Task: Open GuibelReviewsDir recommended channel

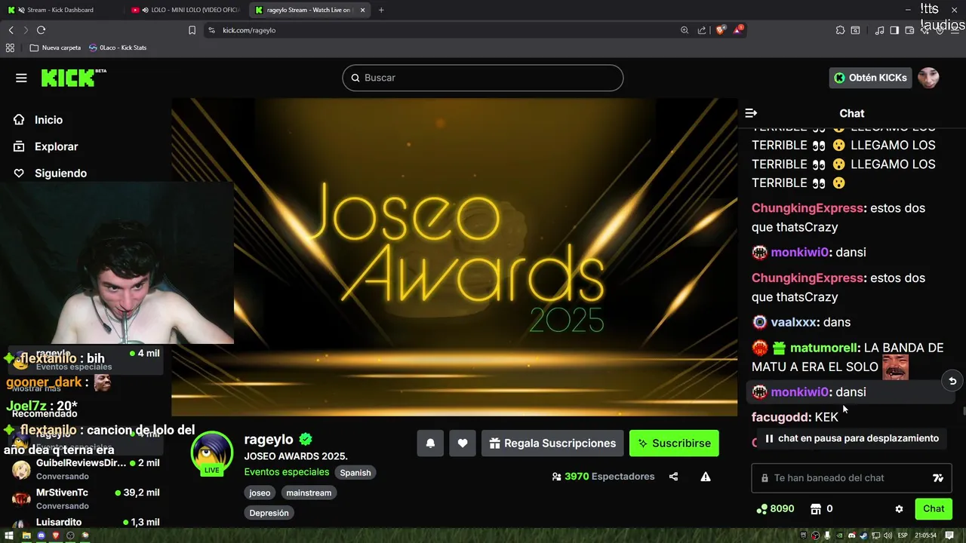Action: tap(88, 469)
